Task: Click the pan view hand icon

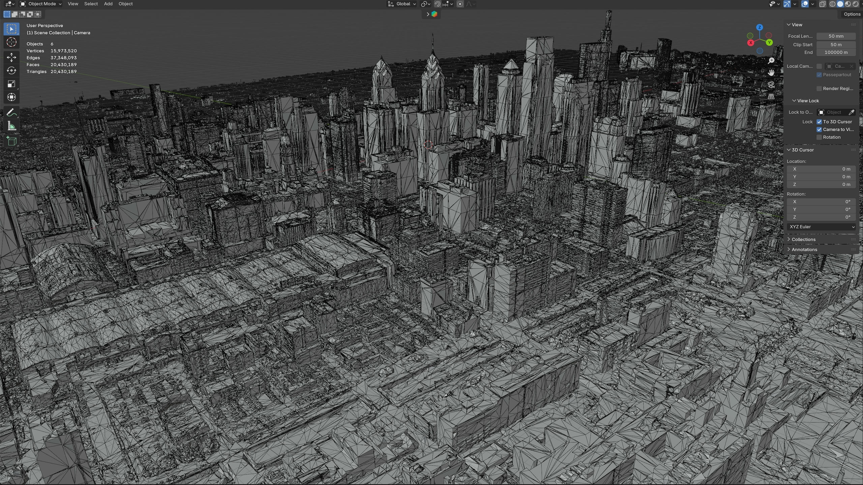Action: point(771,73)
